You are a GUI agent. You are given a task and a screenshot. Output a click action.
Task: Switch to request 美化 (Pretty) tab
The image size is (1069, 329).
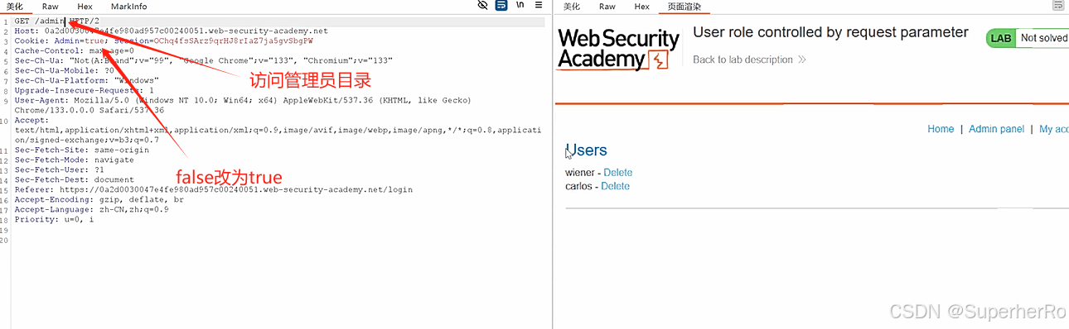point(15,7)
